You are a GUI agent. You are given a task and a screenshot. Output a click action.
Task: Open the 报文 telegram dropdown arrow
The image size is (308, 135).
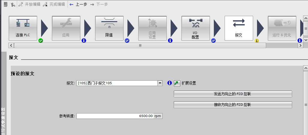pyautogui.click(x=160, y=83)
